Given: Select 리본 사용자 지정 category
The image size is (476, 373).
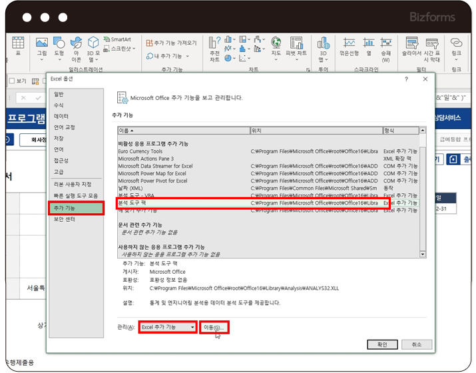Looking at the screenshot, I should [76, 185].
